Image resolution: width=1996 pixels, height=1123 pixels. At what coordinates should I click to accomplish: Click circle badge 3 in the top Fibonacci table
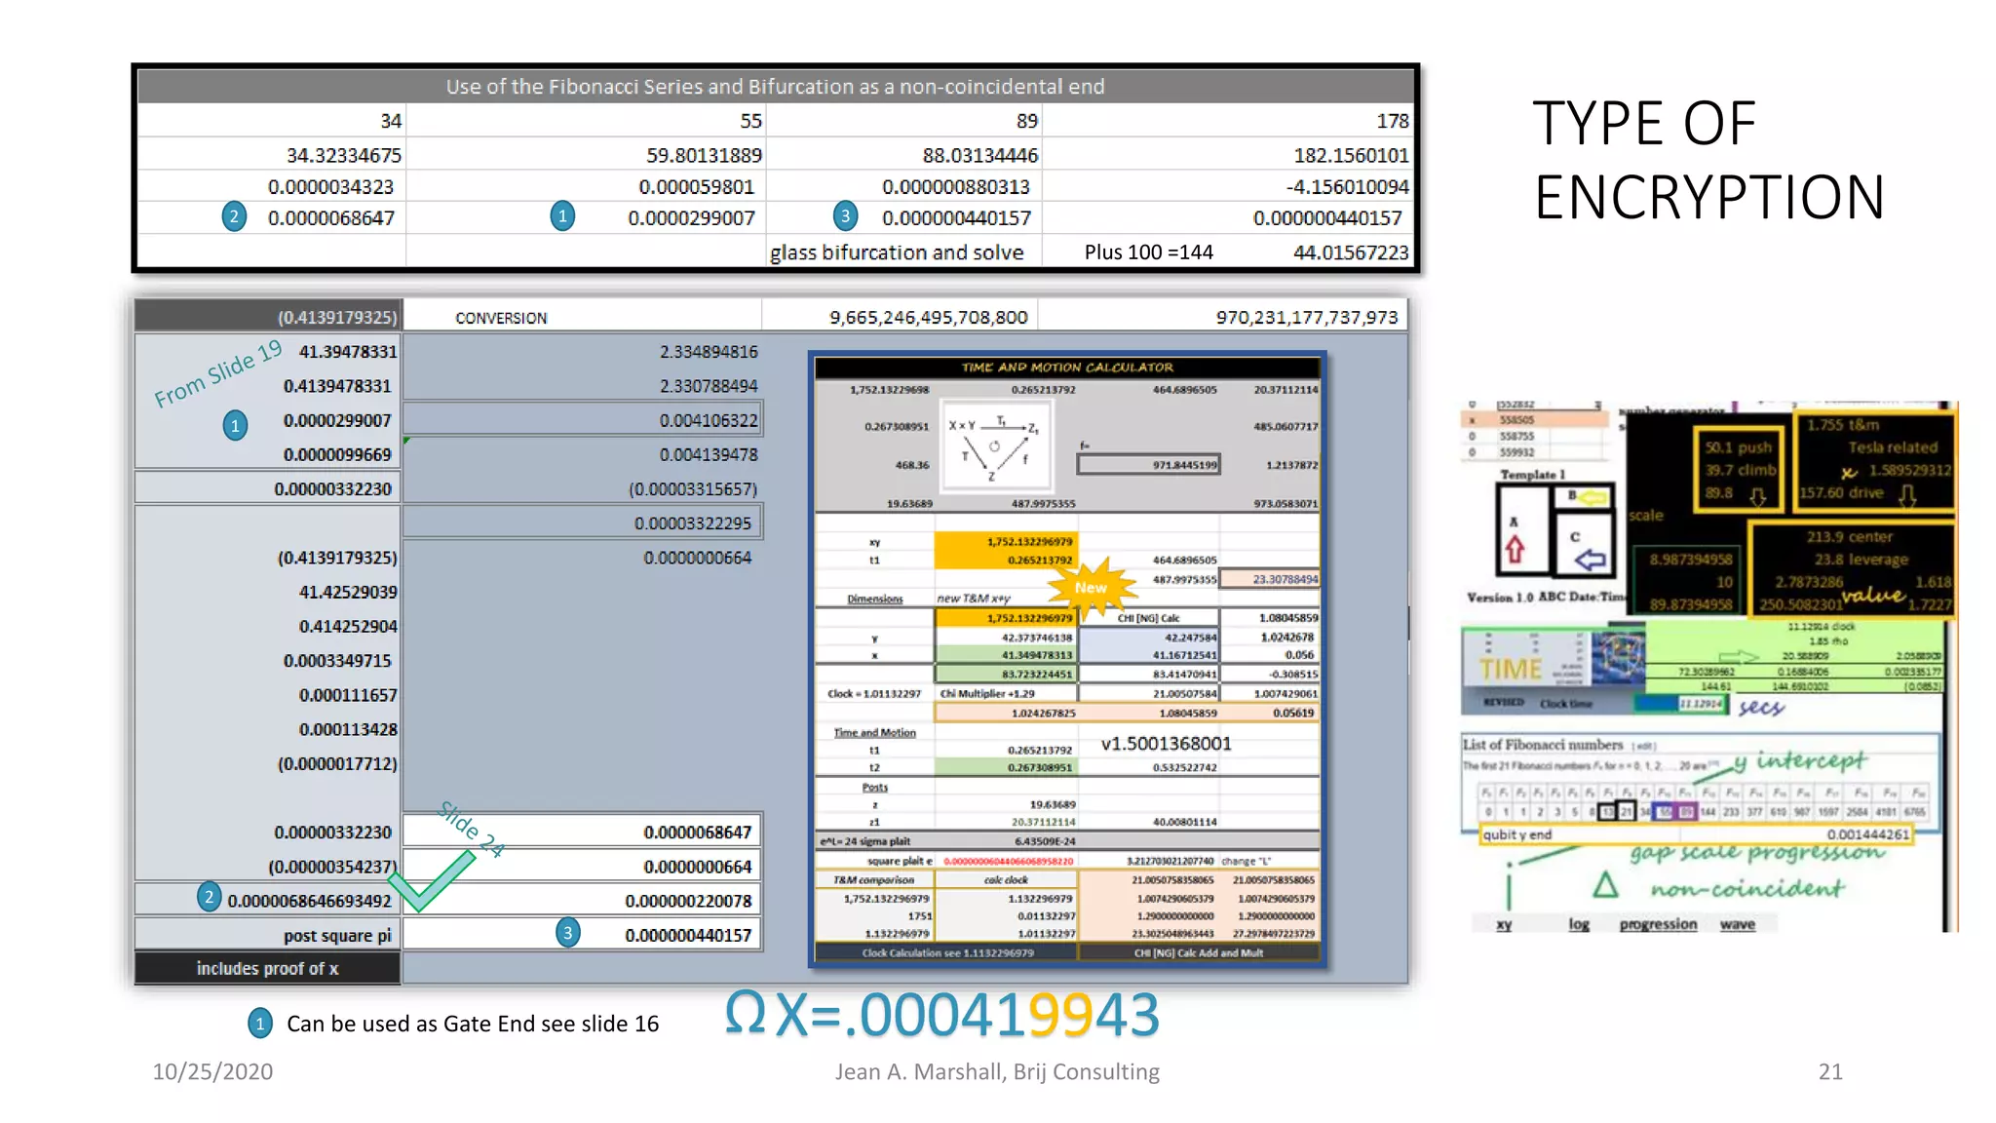click(845, 216)
